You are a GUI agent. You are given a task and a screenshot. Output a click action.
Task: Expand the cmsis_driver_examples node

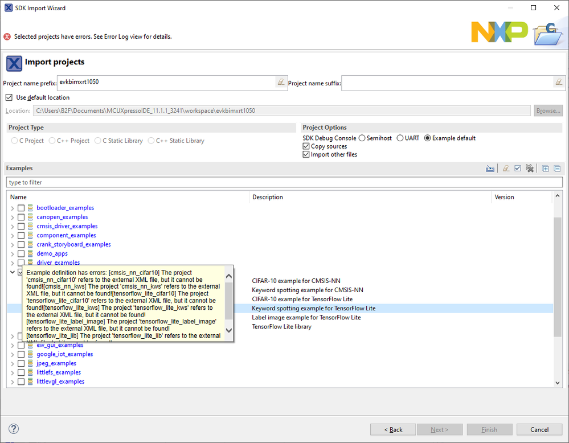tap(13, 226)
